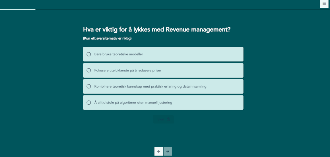Pick radio for 'Å alltid stole på algoritmer'

tap(89, 103)
